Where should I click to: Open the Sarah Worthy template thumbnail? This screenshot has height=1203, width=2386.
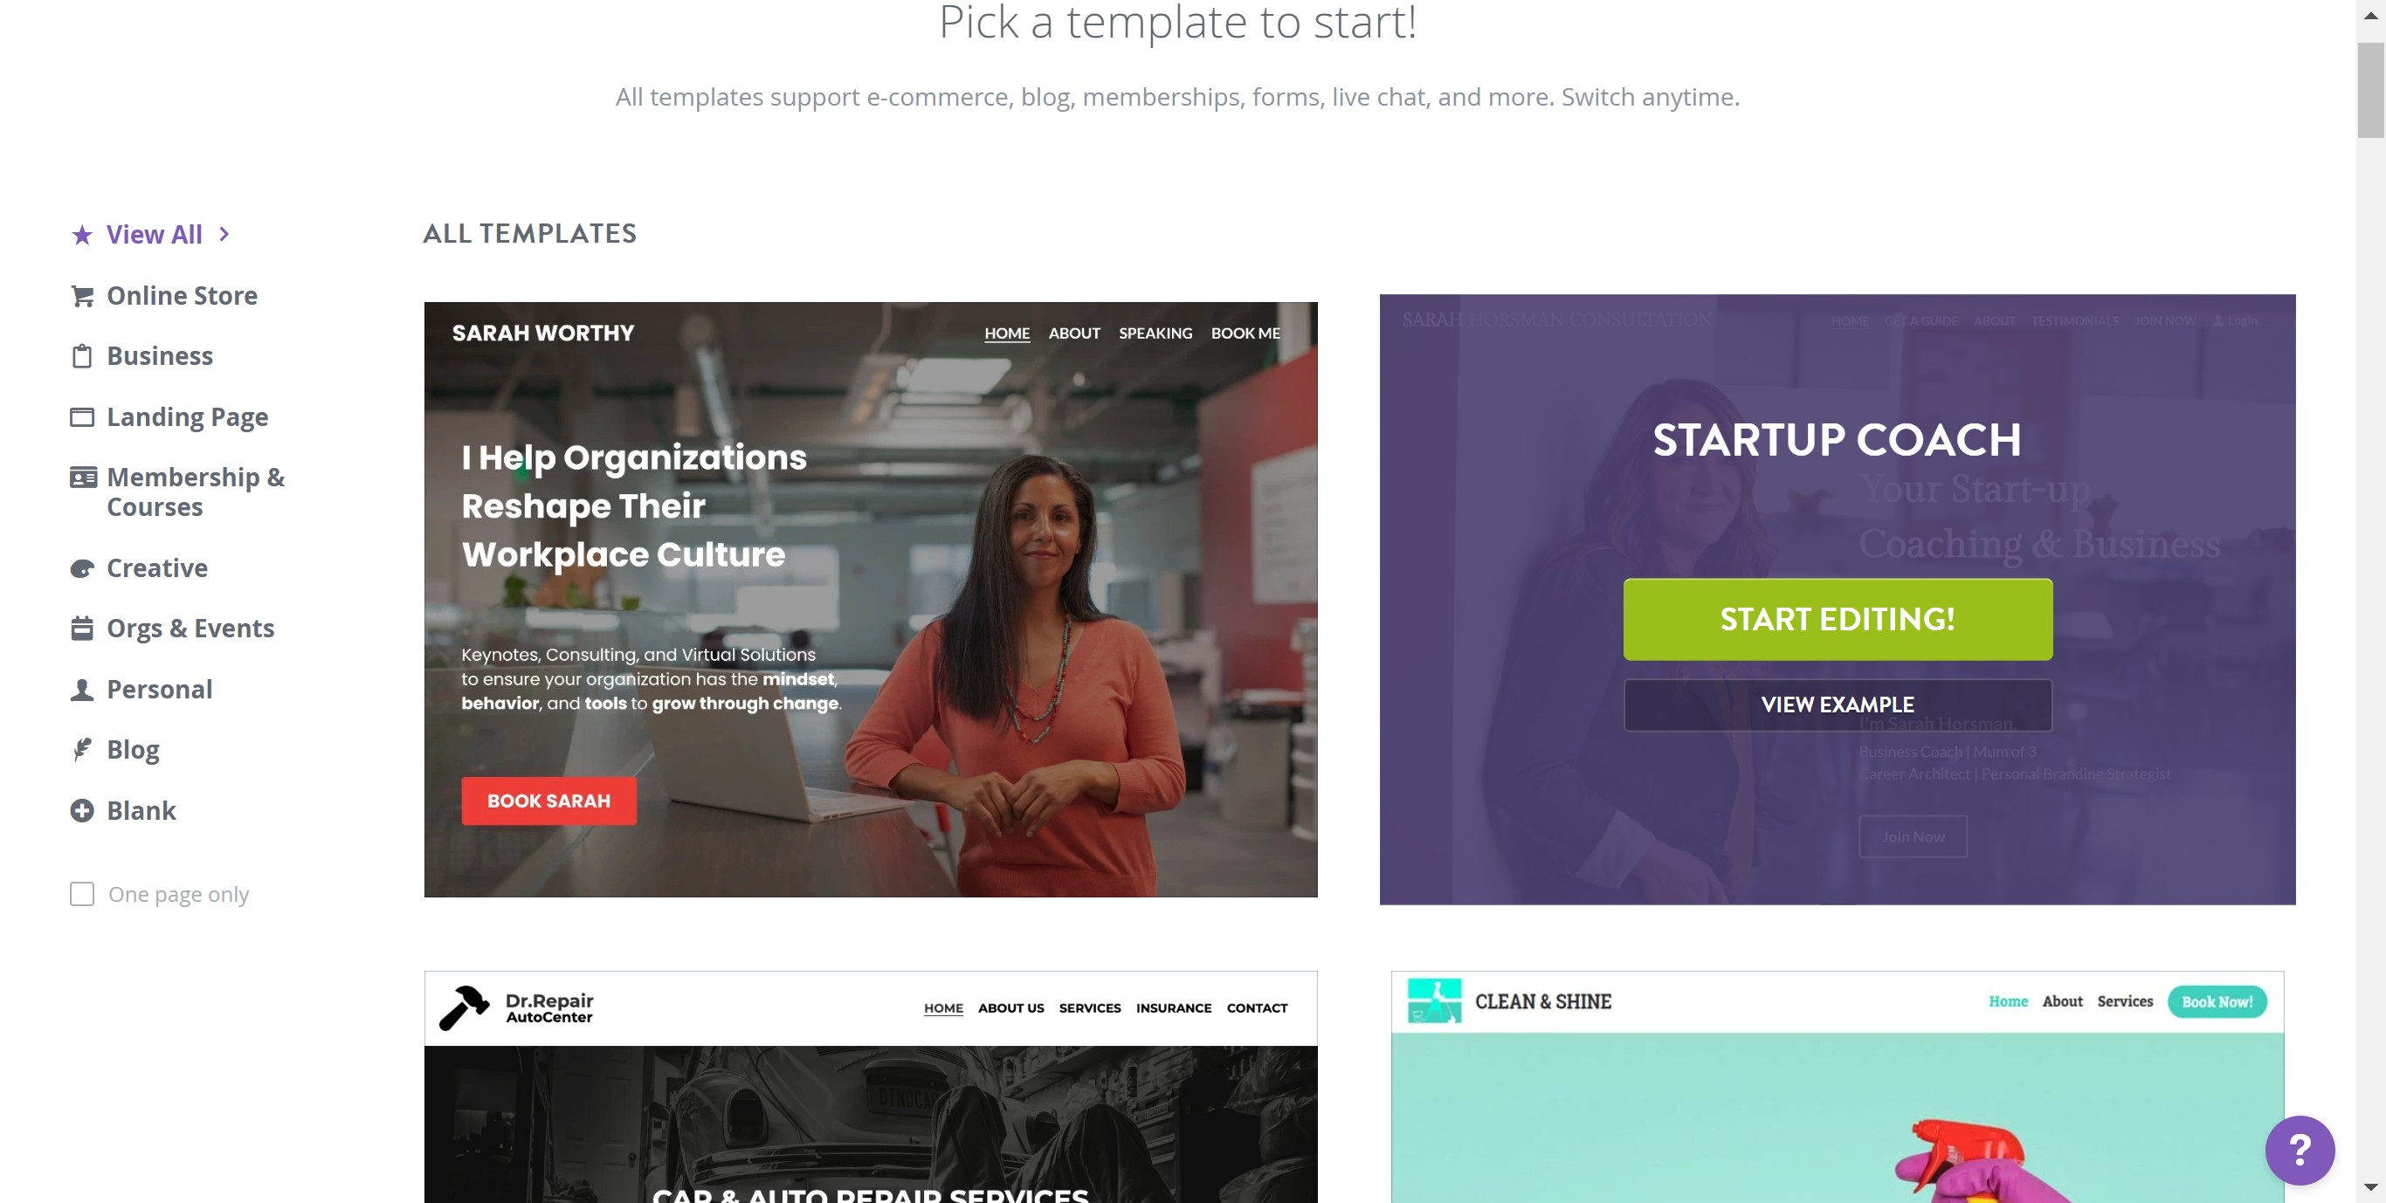click(x=870, y=599)
